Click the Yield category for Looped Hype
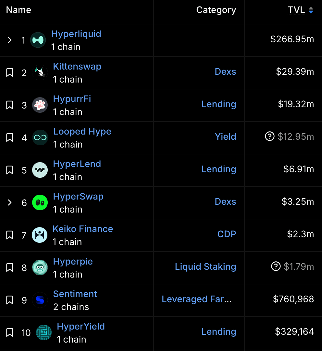The height and width of the screenshot is (351, 322). coord(225,136)
